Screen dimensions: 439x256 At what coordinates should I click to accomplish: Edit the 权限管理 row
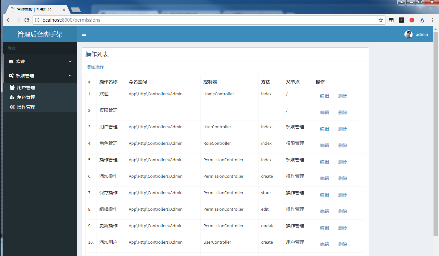(324, 112)
